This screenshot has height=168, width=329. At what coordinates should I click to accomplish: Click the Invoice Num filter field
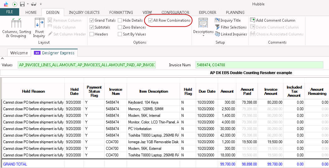(259, 65)
